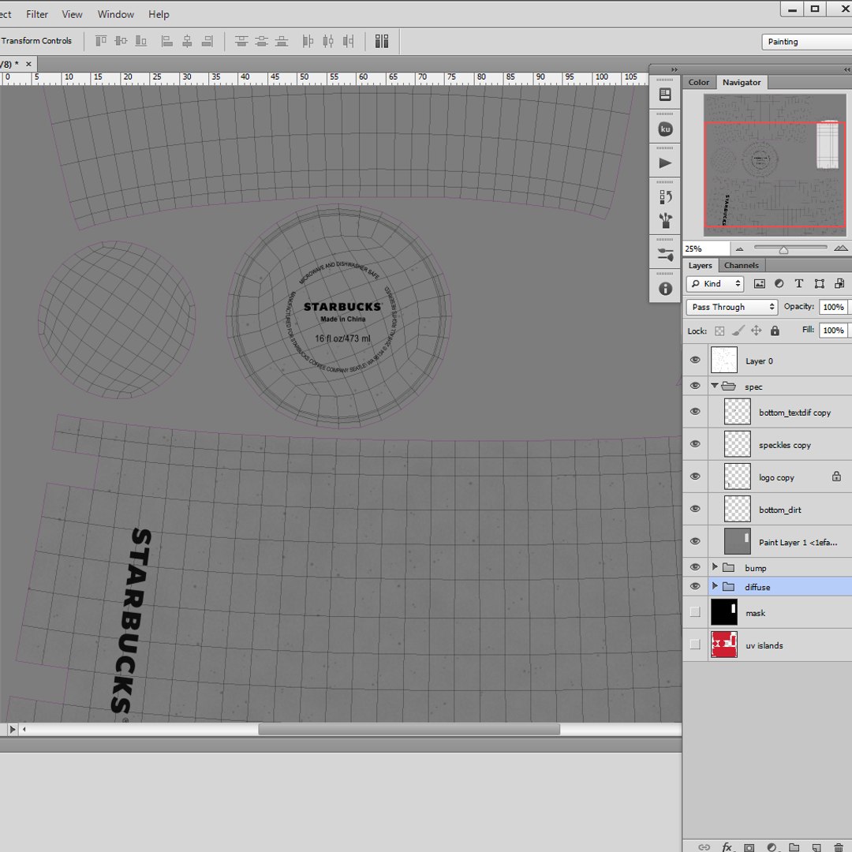This screenshot has height=852, width=852.
Task: Hide the speckles copy layer
Action: tap(695, 444)
